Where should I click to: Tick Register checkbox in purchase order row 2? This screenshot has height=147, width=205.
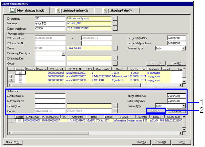[20, 76]
